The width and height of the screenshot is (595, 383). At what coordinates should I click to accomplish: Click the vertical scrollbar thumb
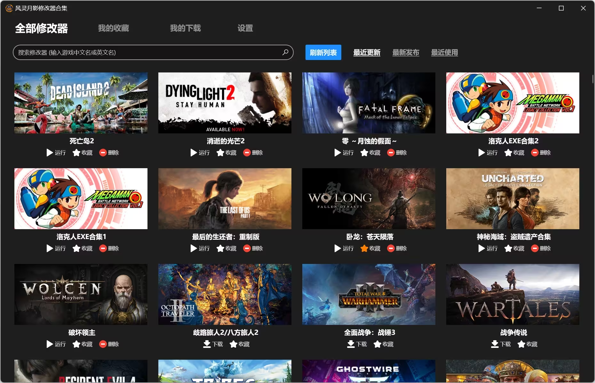[593, 79]
